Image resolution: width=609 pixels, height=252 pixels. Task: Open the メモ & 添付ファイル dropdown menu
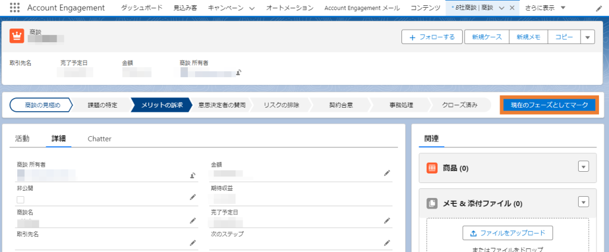[x=583, y=202]
